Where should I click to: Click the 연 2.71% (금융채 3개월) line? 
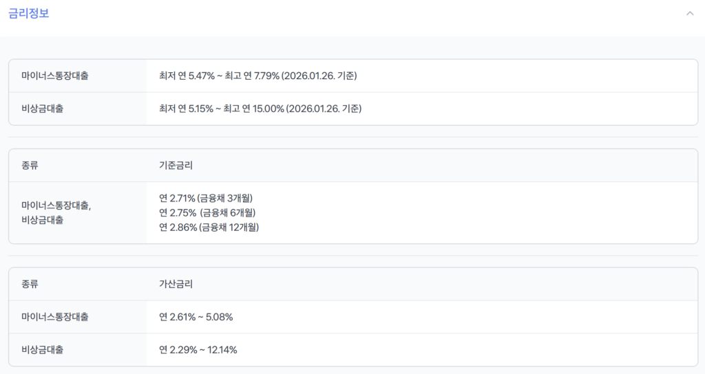[x=210, y=198]
